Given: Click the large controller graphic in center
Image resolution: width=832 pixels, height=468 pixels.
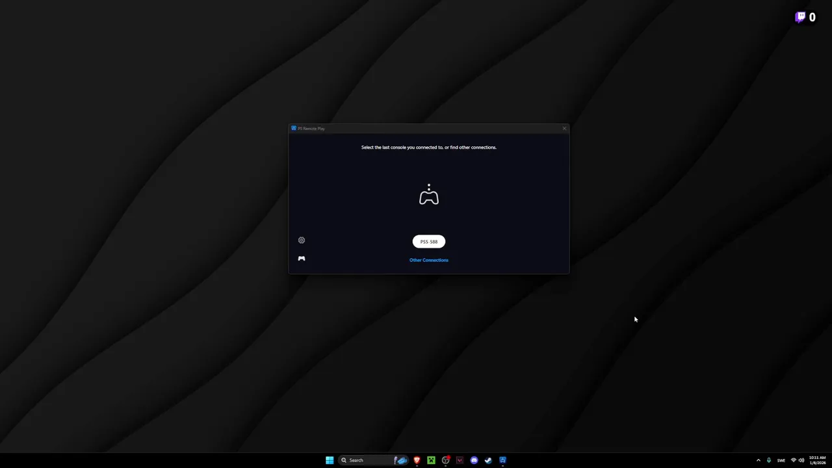Looking at the screenshot, I should click(429, 195).
